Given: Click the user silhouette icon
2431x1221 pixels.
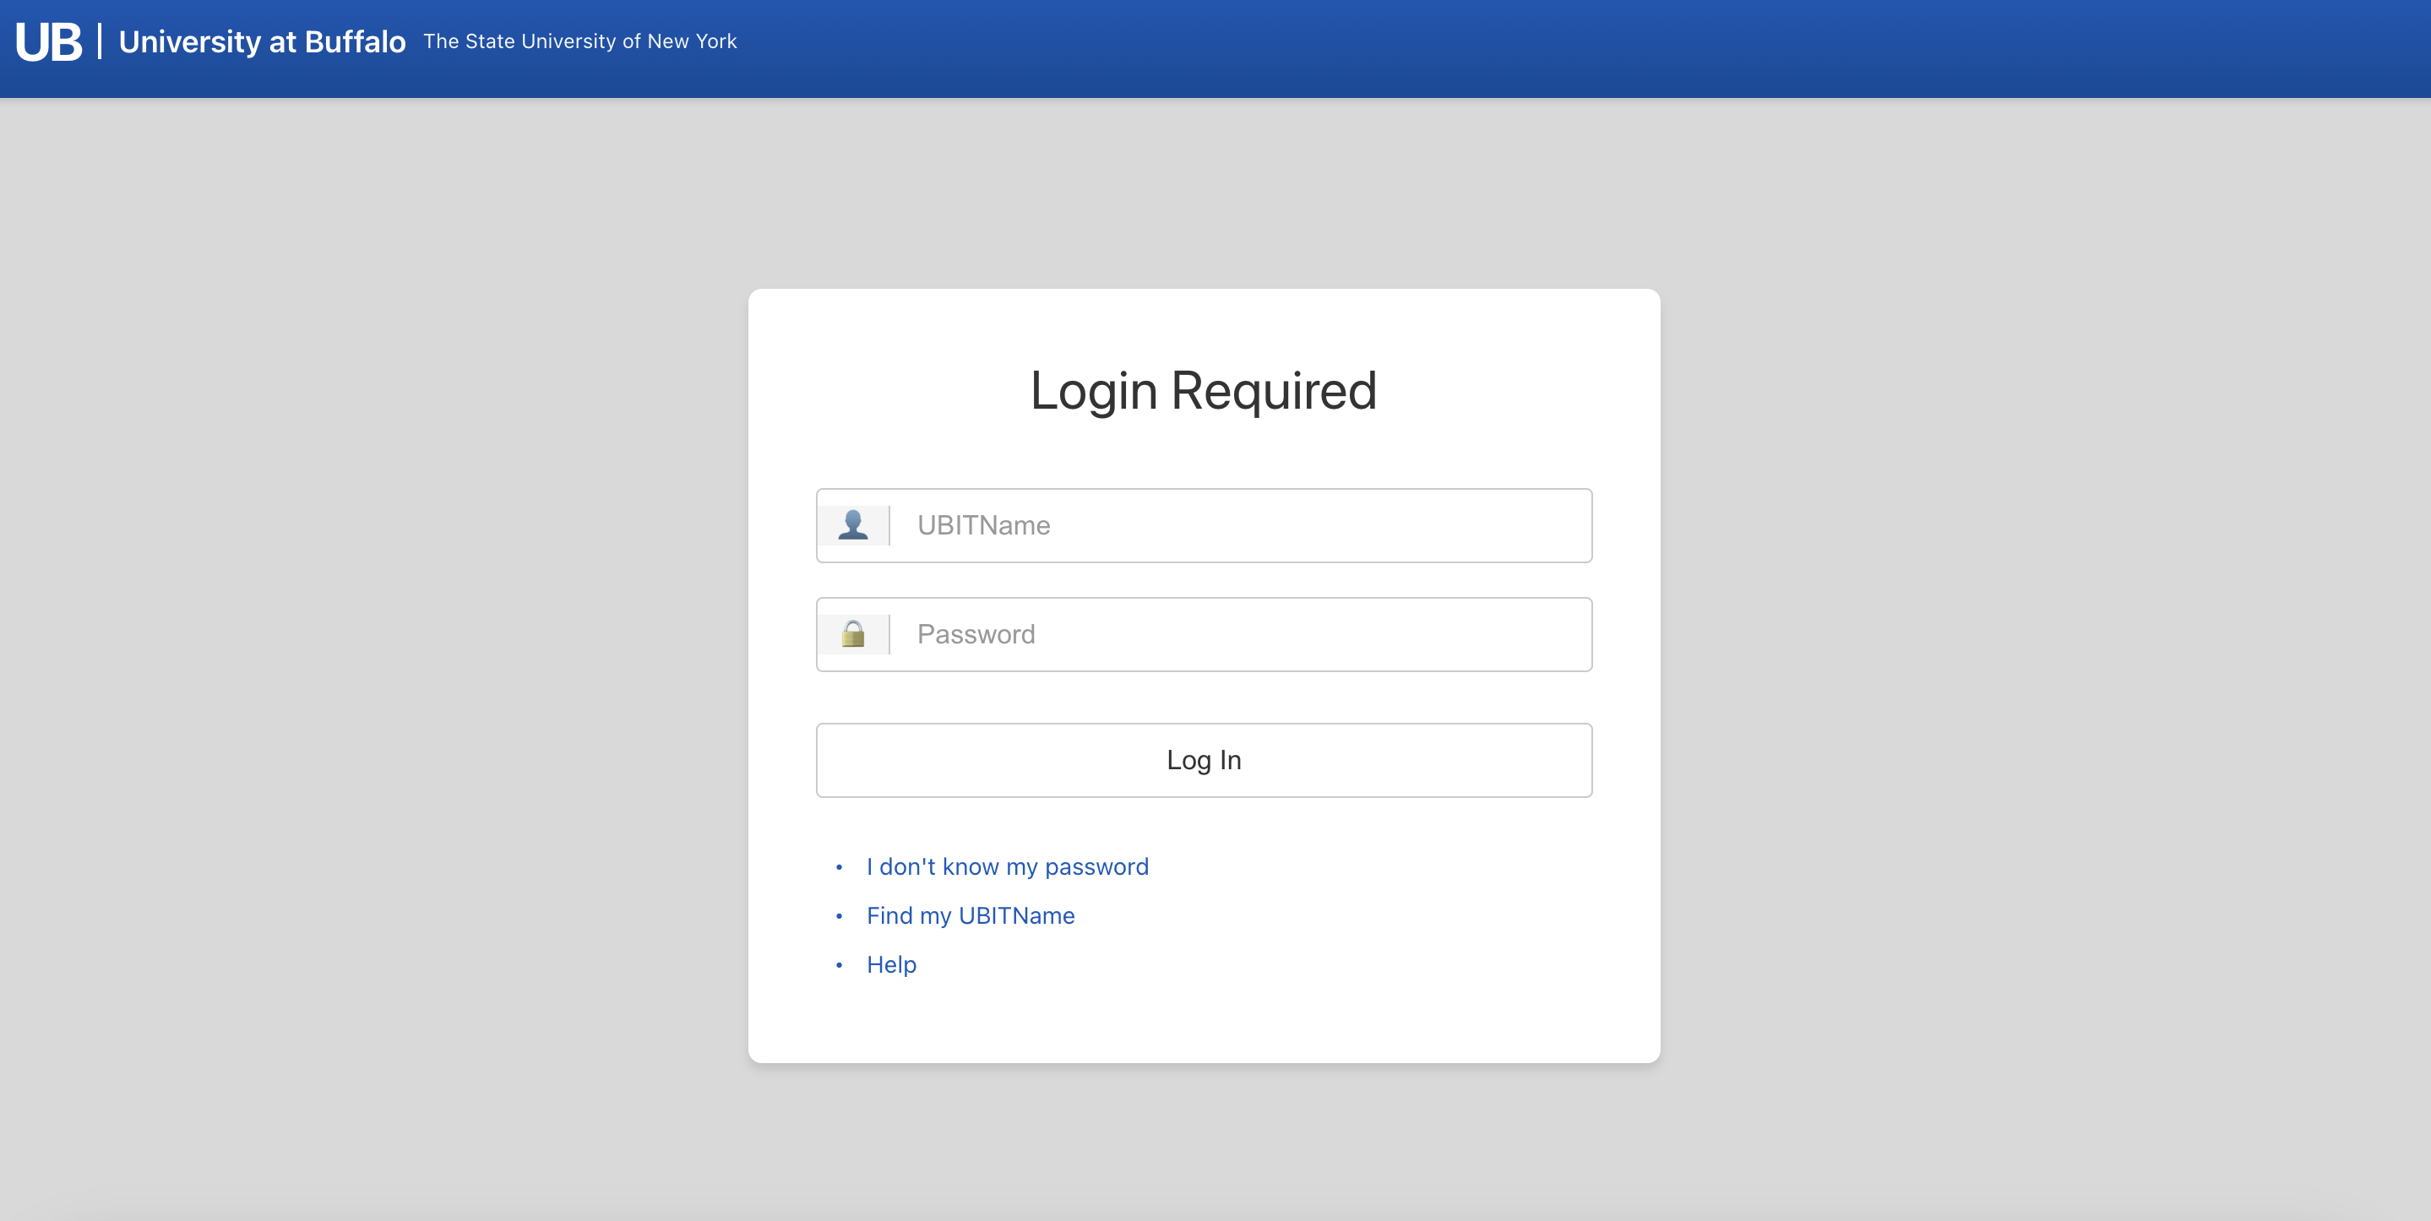Looking at the screenshot, I should click(x=852, y=524).
